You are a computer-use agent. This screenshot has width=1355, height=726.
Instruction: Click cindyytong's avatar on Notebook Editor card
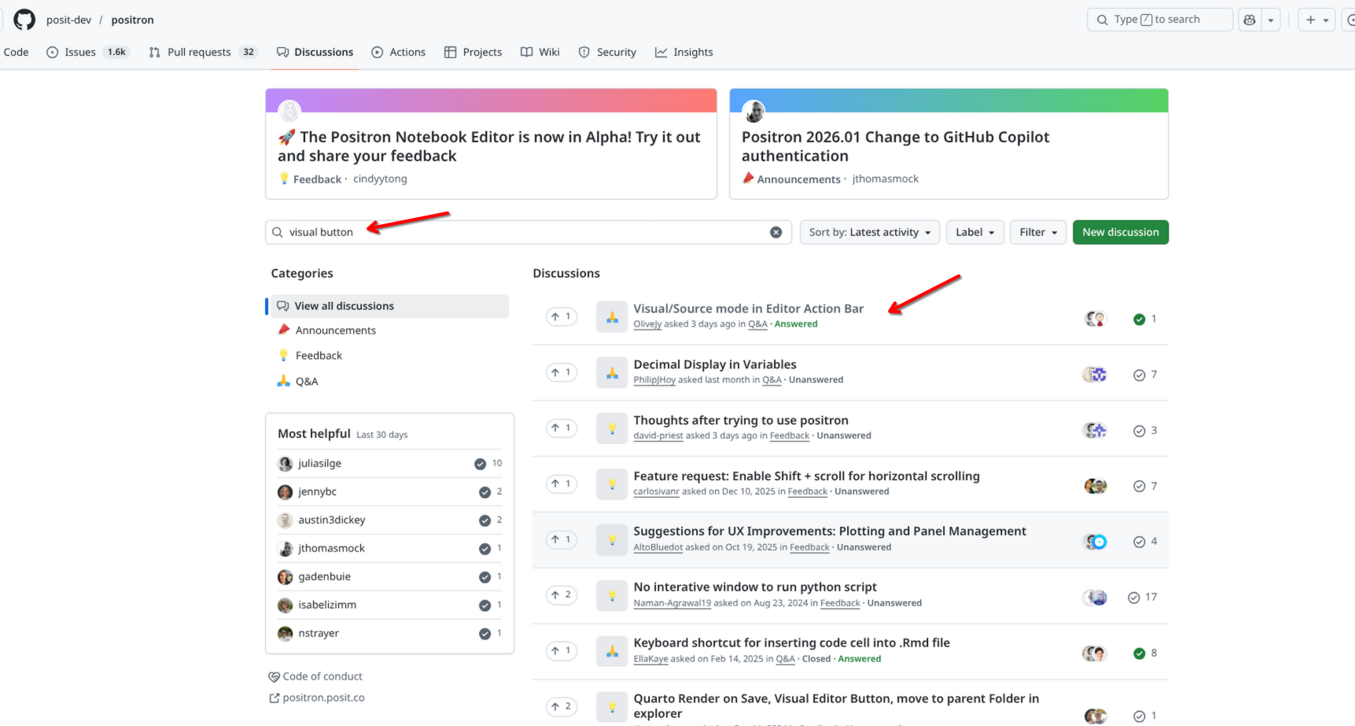pos(289,112)
